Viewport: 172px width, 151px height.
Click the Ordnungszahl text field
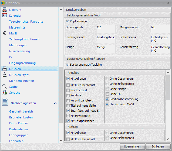pos(106,29)
